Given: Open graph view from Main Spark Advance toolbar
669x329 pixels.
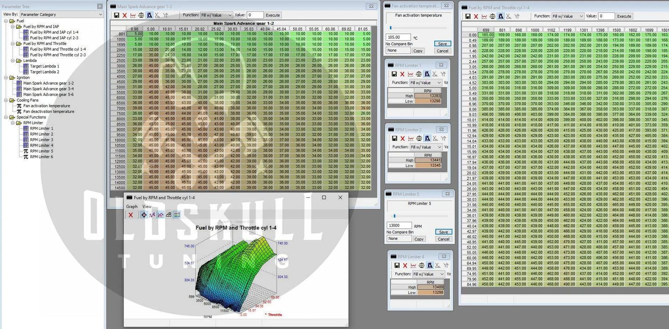Looking at the screenshot, I should pos(133,15).
